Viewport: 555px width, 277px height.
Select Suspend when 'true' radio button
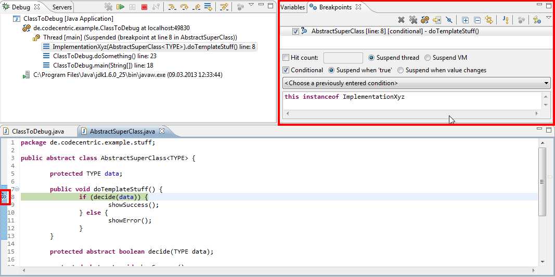tap(331, 70)
